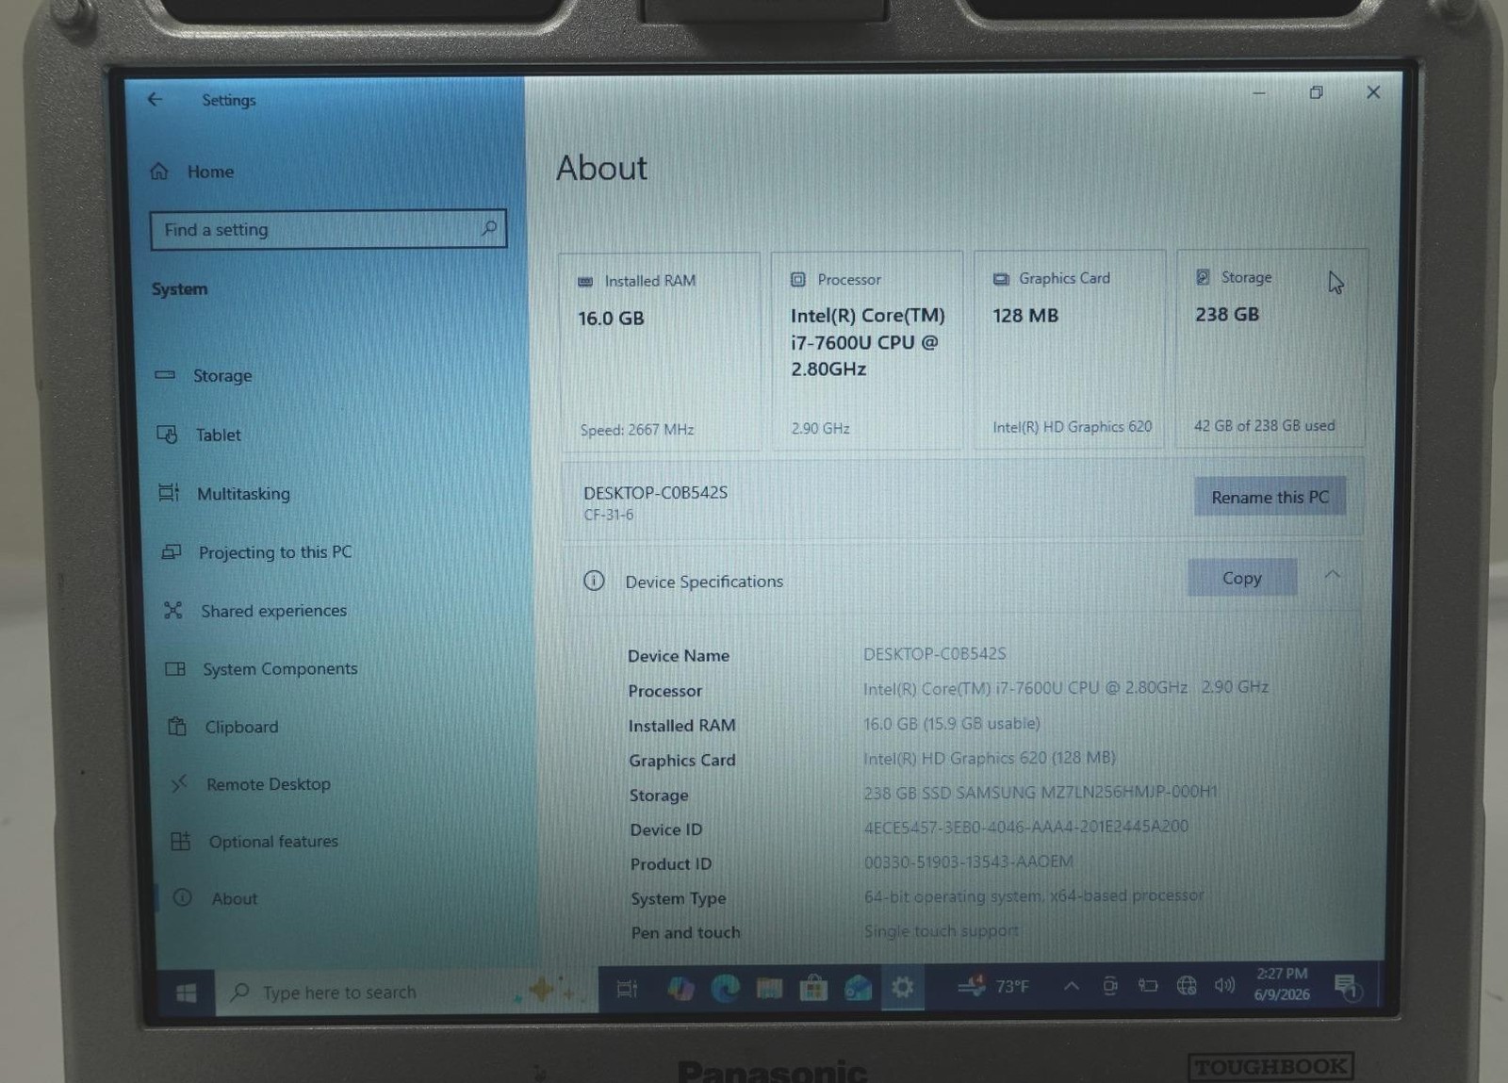Click the Projecting to this PC icon
Viewport: 1508px width, 1083px height.
(172, 551)
